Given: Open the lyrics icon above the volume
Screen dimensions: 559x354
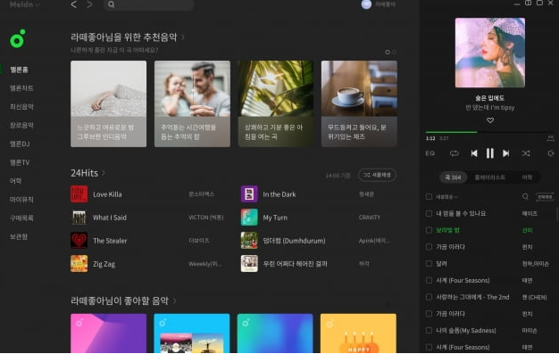Looking at the screenshot, I should (x=551, y=138).
